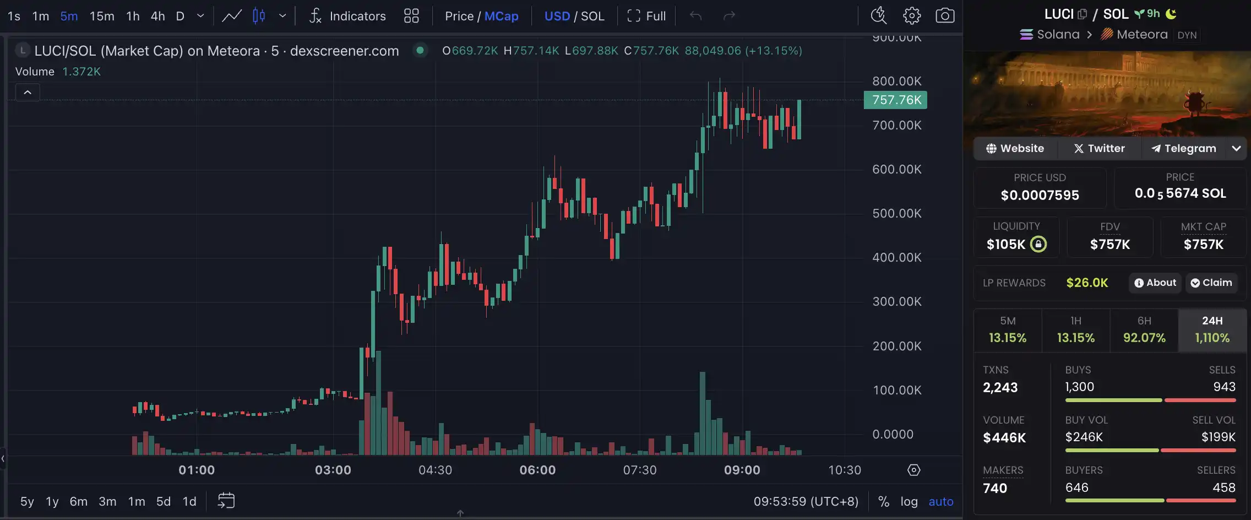The height and width of the screenshot is (520, 1251).
Task: Open the quick alert lightning icon
Action: pos(878,16)
